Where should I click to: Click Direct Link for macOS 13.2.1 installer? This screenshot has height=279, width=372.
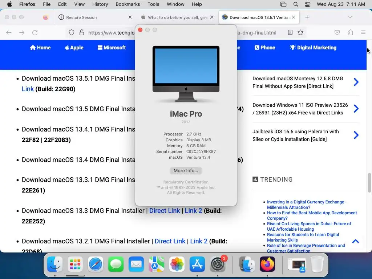tap(170, 241)
